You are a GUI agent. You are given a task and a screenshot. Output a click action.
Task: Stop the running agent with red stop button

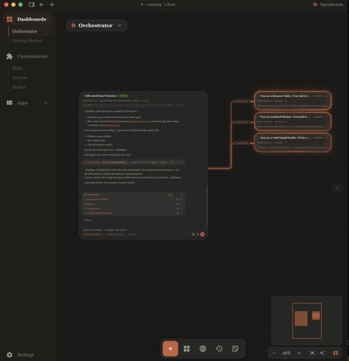click(203, 234)
